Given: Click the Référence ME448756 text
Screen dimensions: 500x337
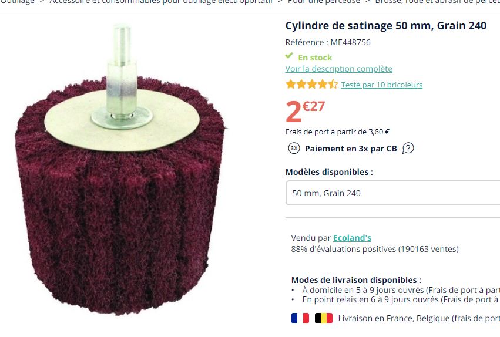Looking at the screenshot, I should (x=327, y=42).
